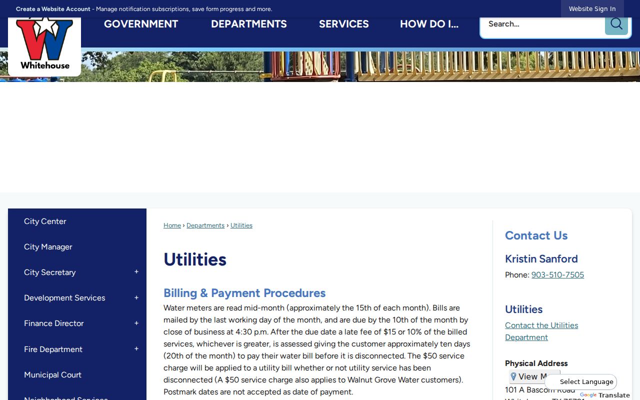640x400 pixels.
Task: Click the search magnifier icon button
Action: 616,24
